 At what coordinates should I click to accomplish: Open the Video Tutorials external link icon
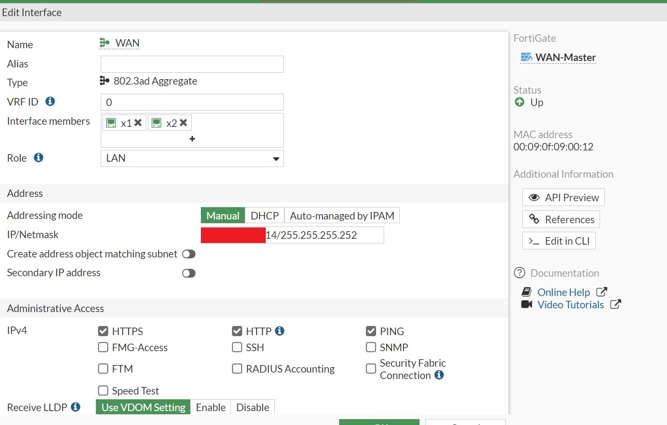616,304
